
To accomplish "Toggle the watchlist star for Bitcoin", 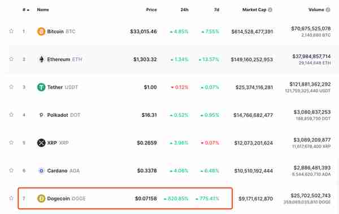I will coord(11,31).
